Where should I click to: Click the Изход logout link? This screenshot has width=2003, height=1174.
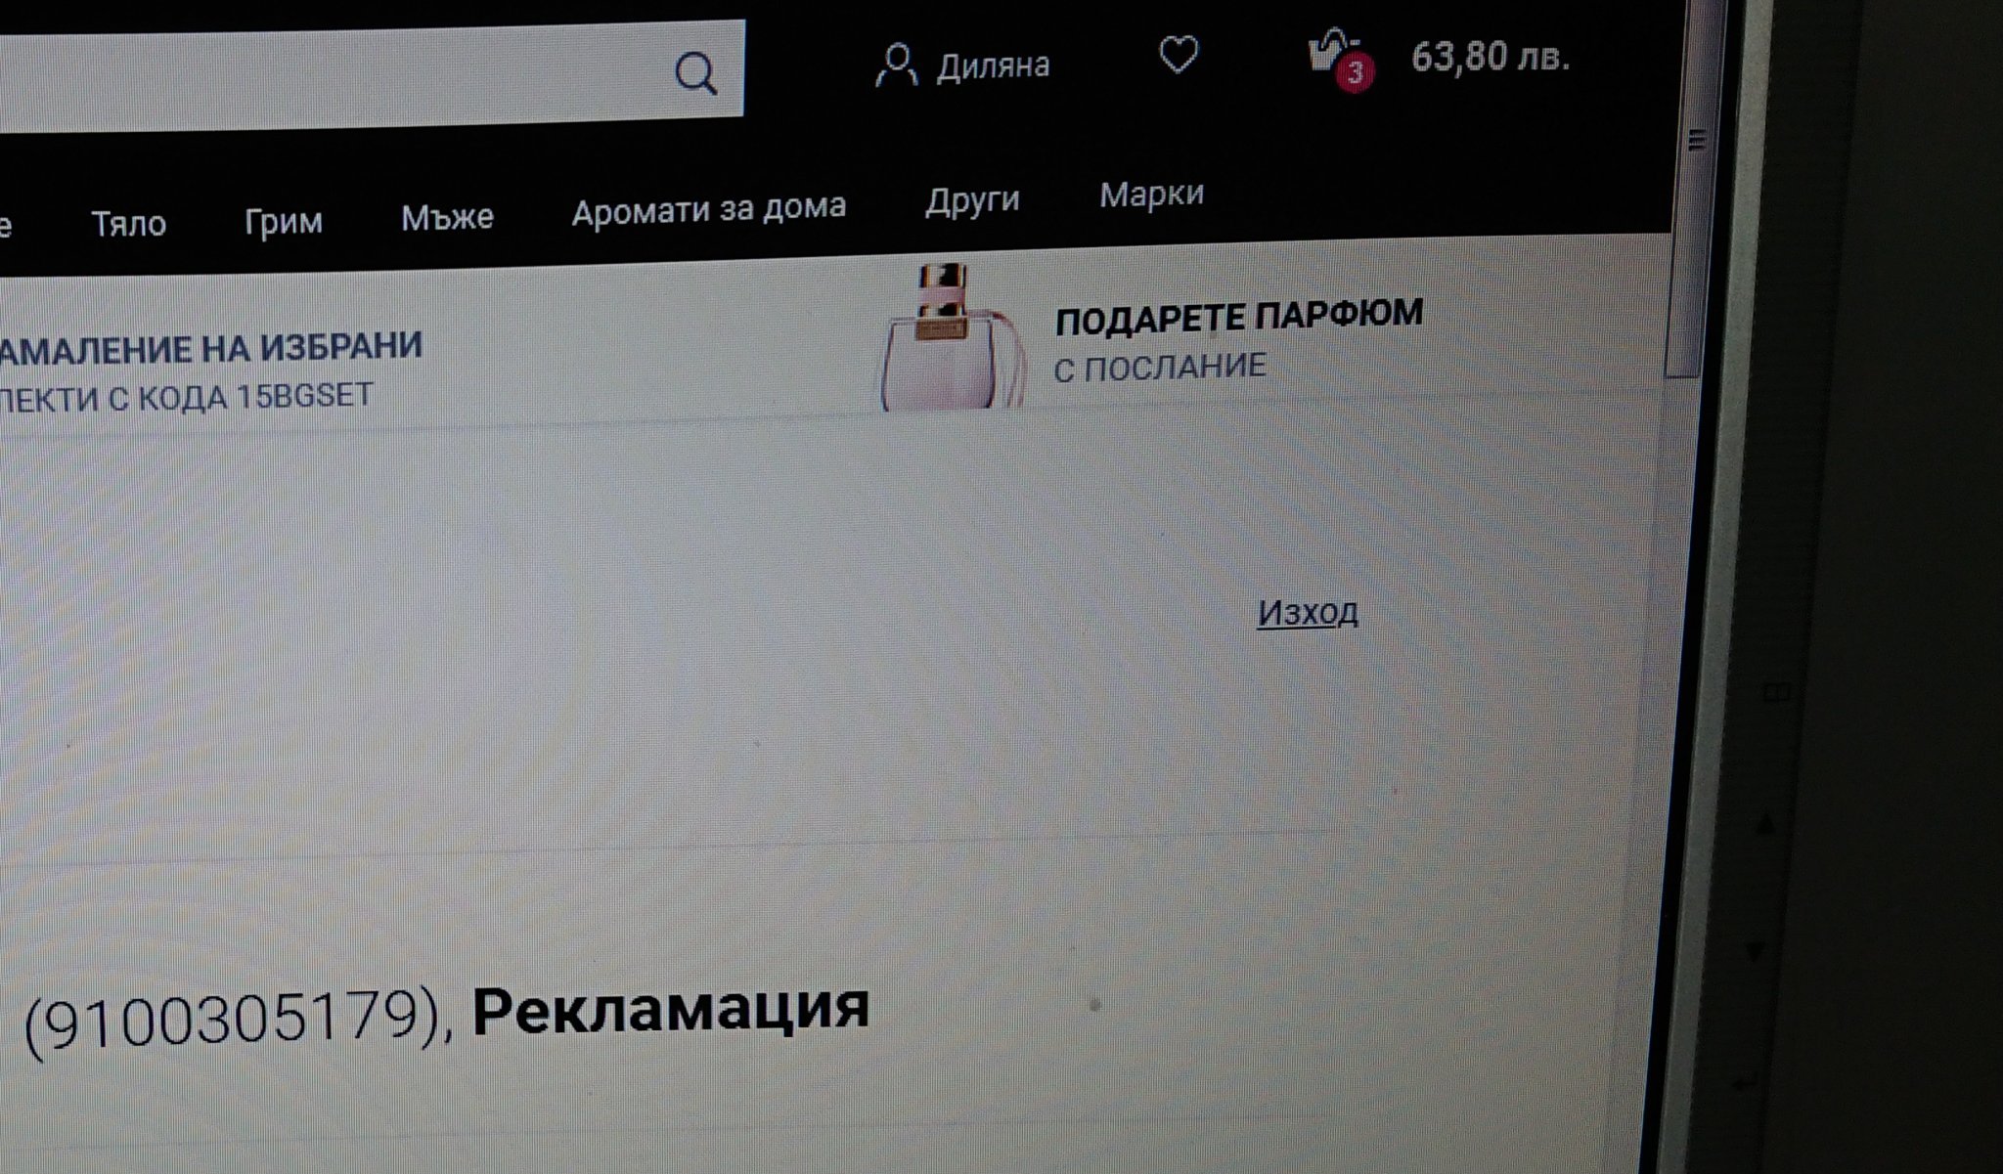(1308, 613)
